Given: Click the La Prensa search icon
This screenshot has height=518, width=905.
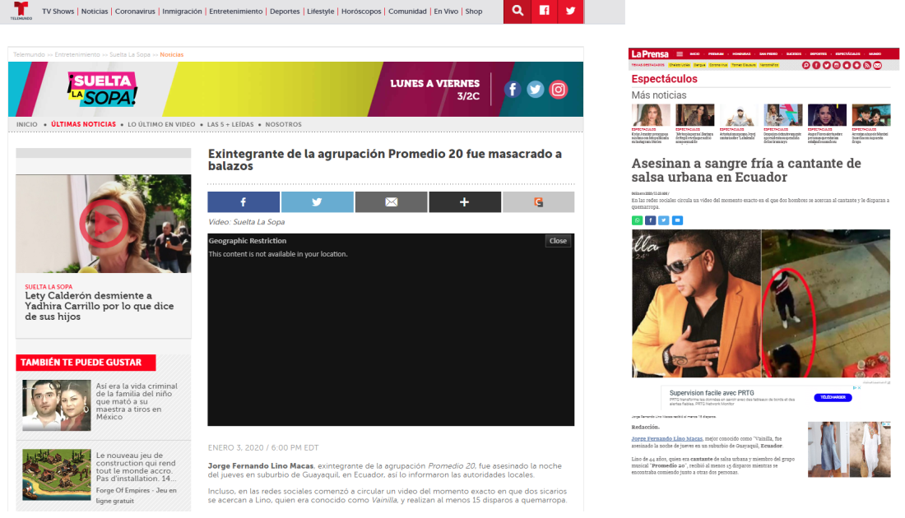Looking at the screenshot, I should click(x=805, y=65).
